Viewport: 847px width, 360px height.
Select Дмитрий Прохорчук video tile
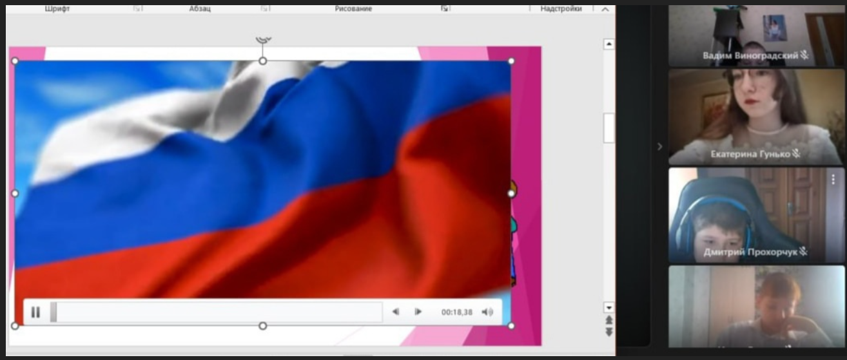click(x=756, y=215)
